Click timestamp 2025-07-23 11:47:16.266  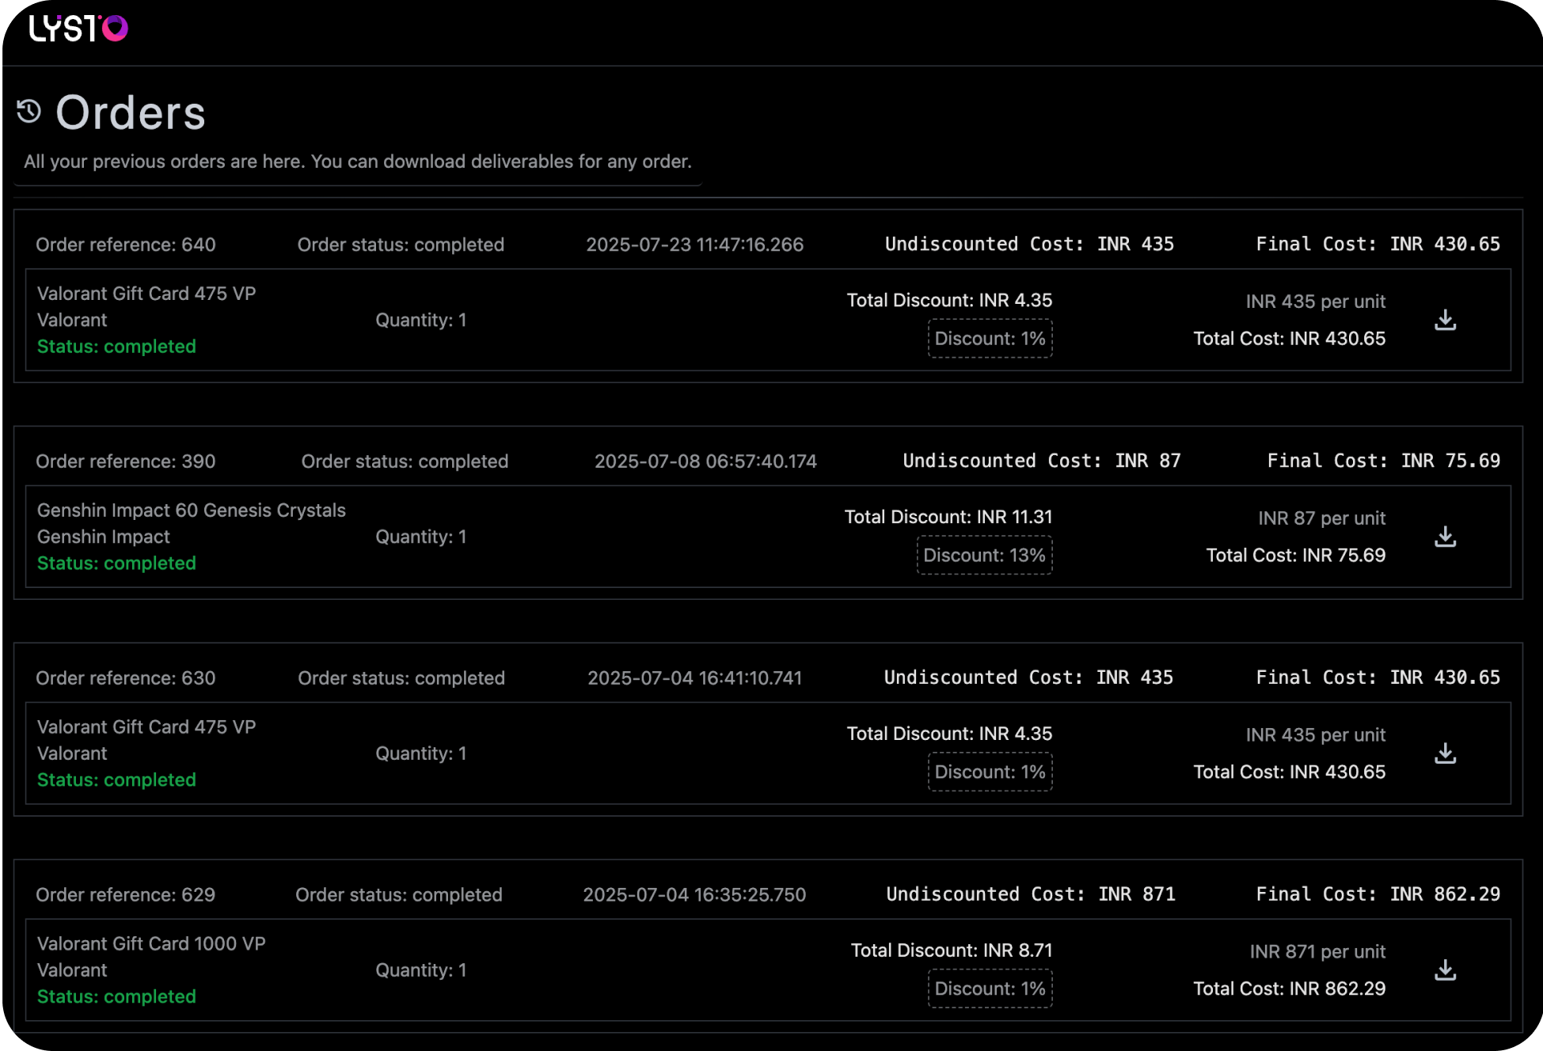pos(694,245)
